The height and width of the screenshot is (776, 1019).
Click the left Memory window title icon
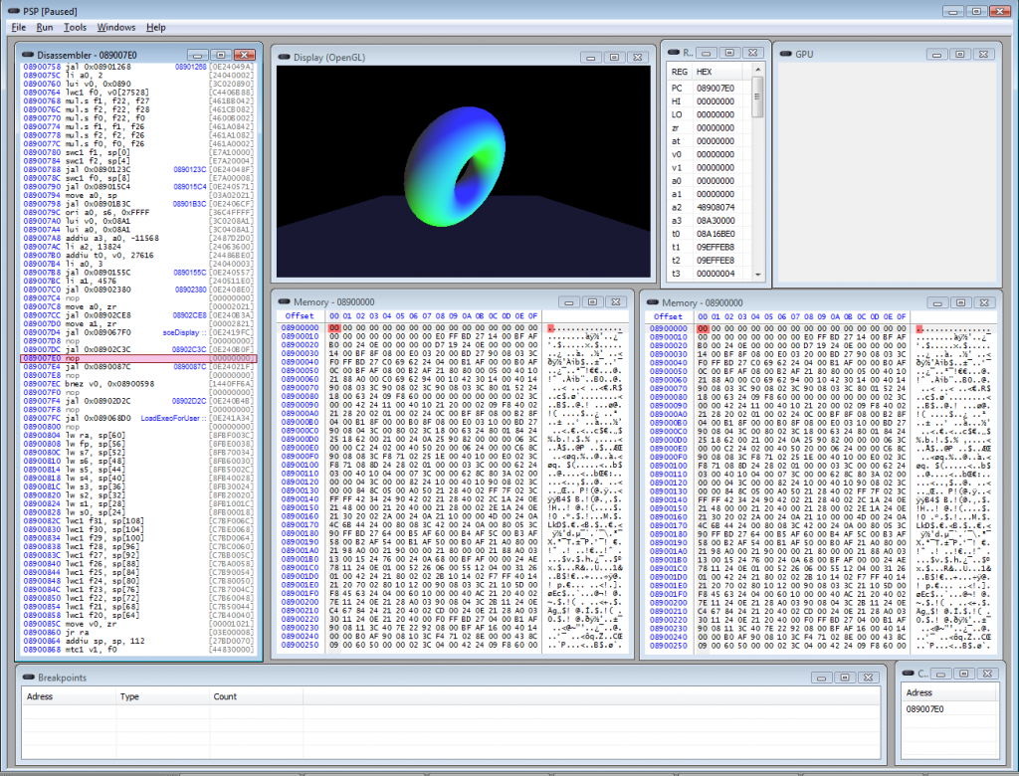pyautogui.click(x=282, y=301)
